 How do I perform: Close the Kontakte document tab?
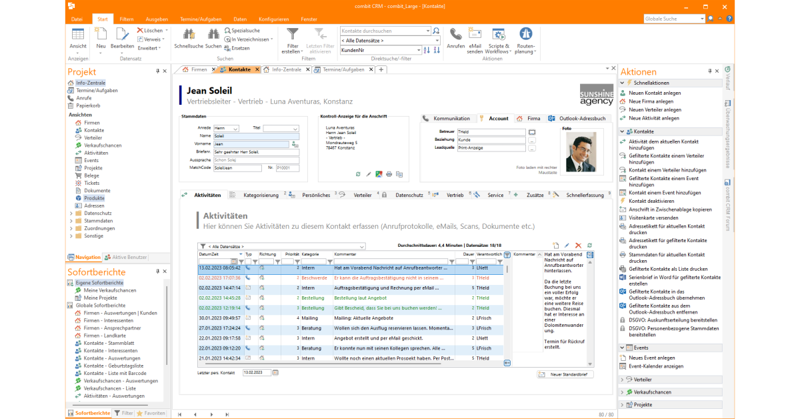click(x=257, y=69)
